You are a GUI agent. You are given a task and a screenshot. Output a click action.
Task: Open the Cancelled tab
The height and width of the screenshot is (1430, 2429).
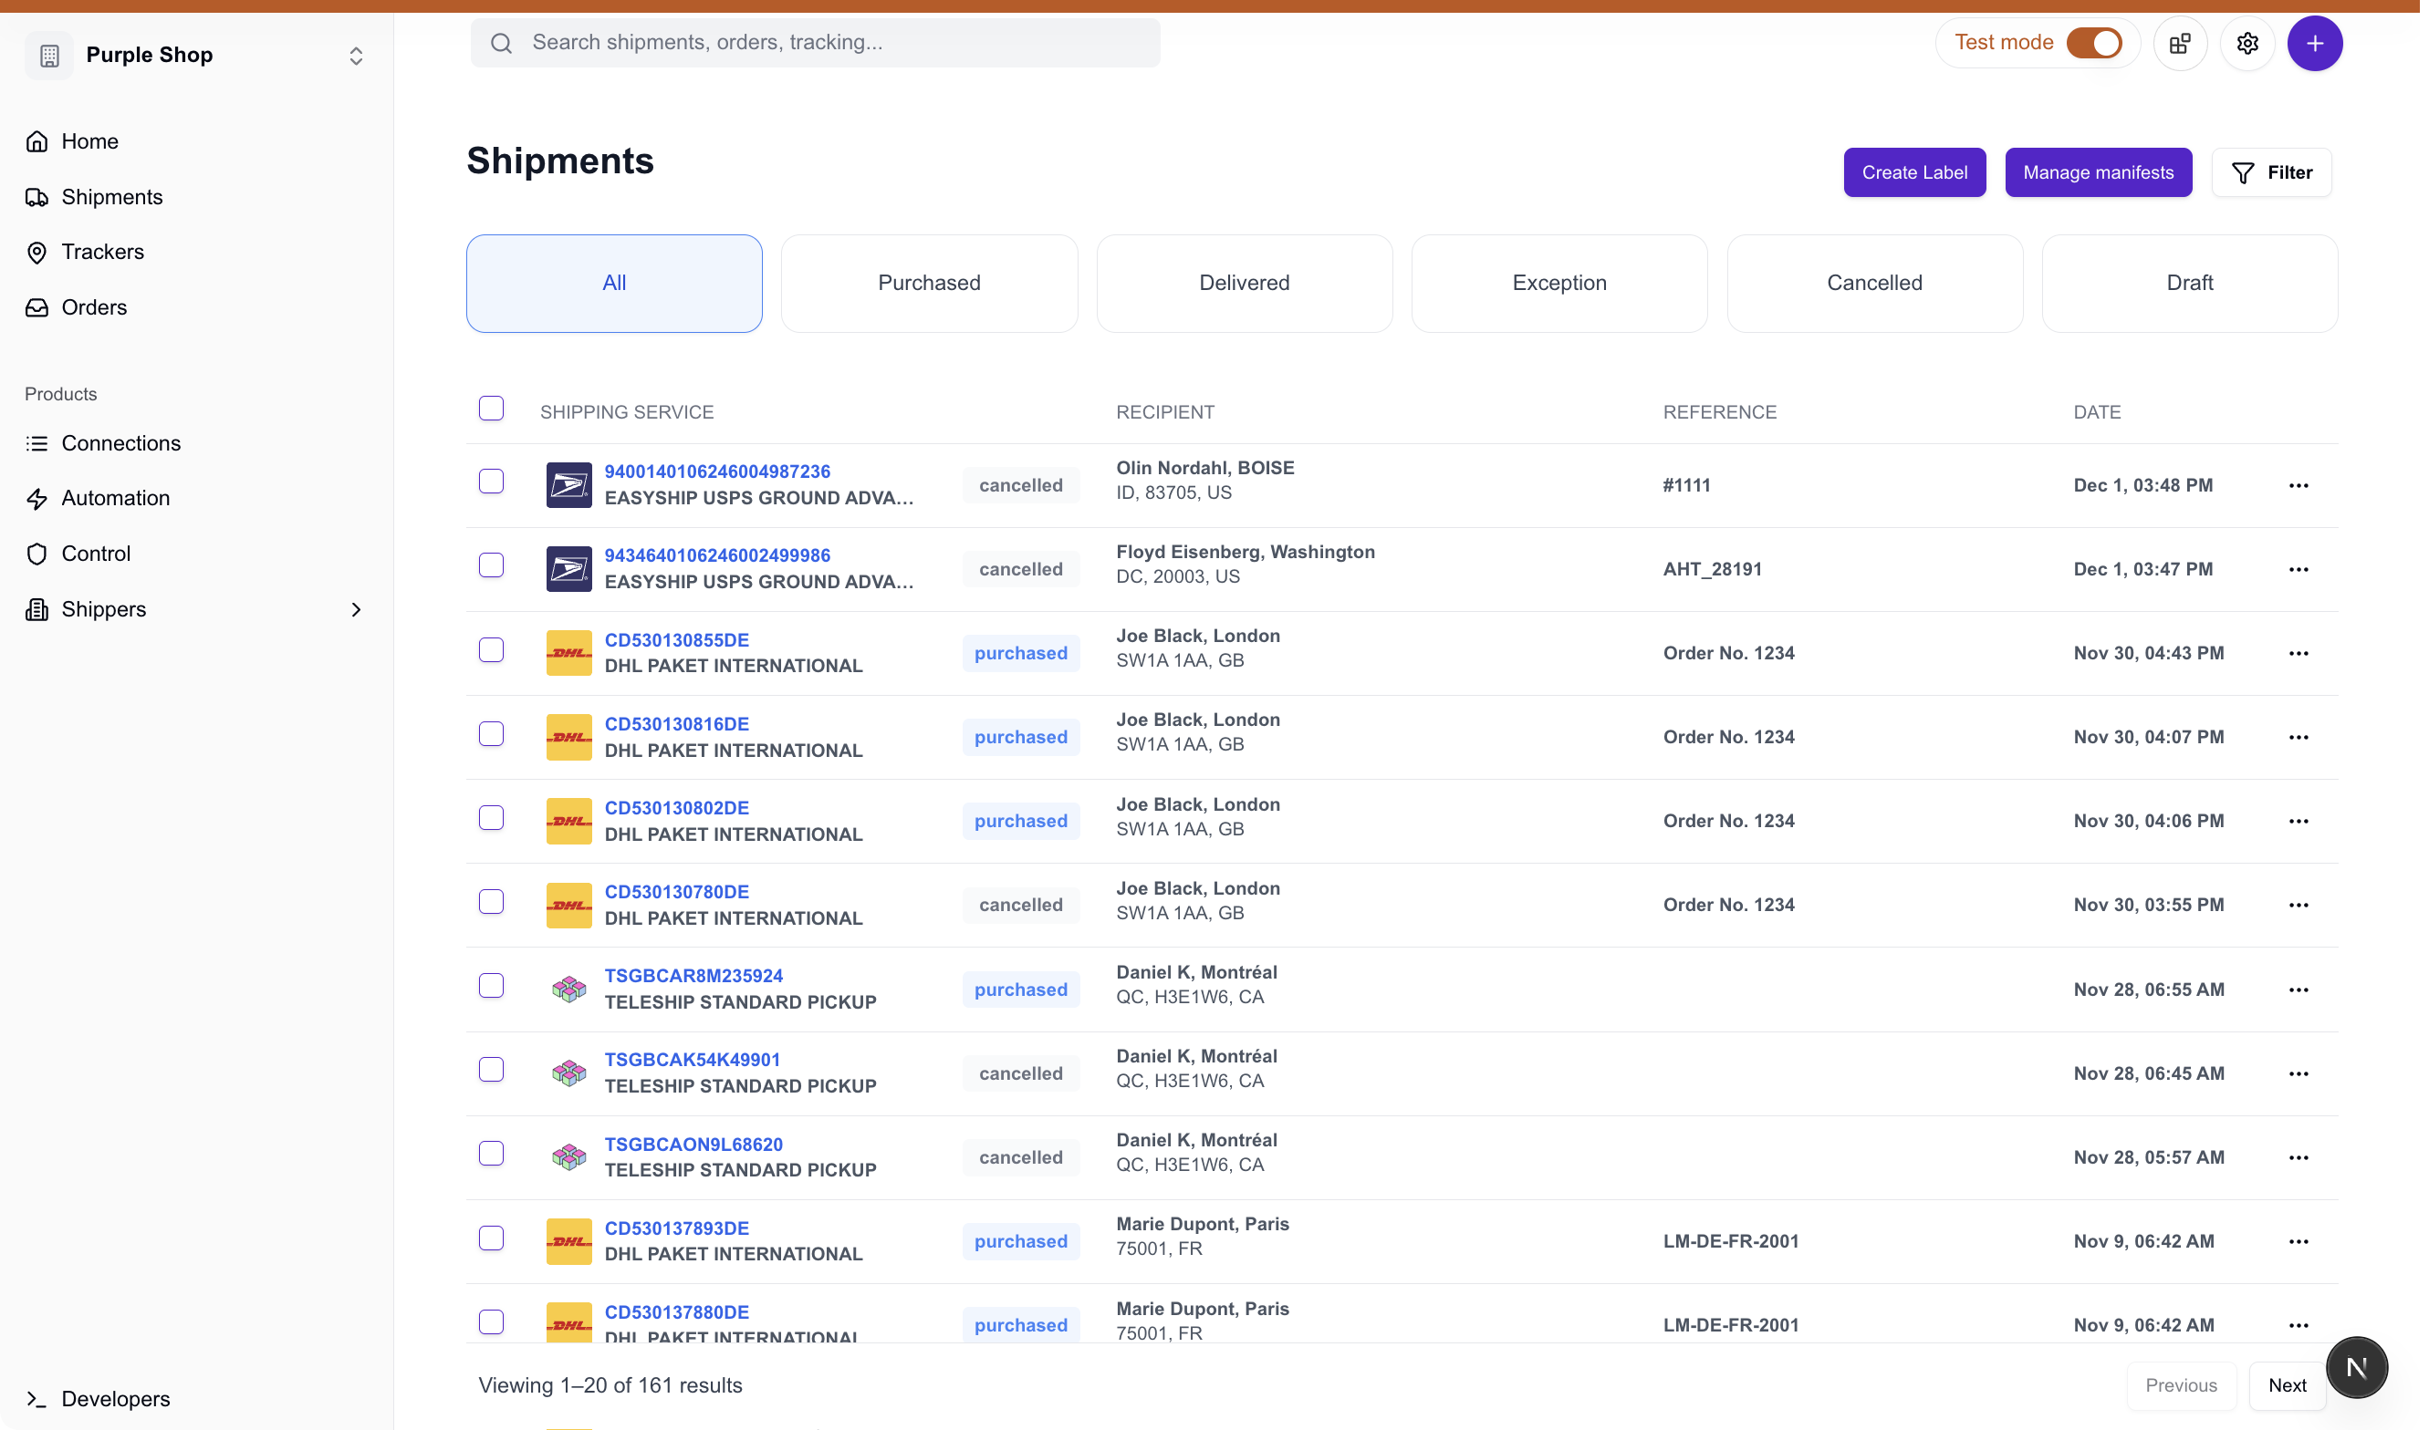[1874, 284]
